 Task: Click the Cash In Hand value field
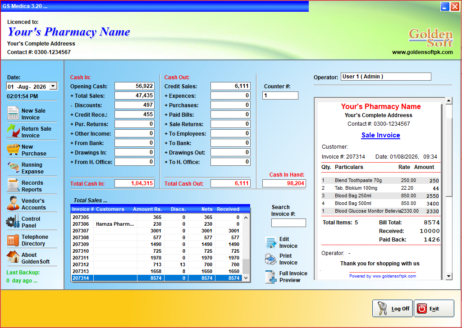[x=284, y=183]
